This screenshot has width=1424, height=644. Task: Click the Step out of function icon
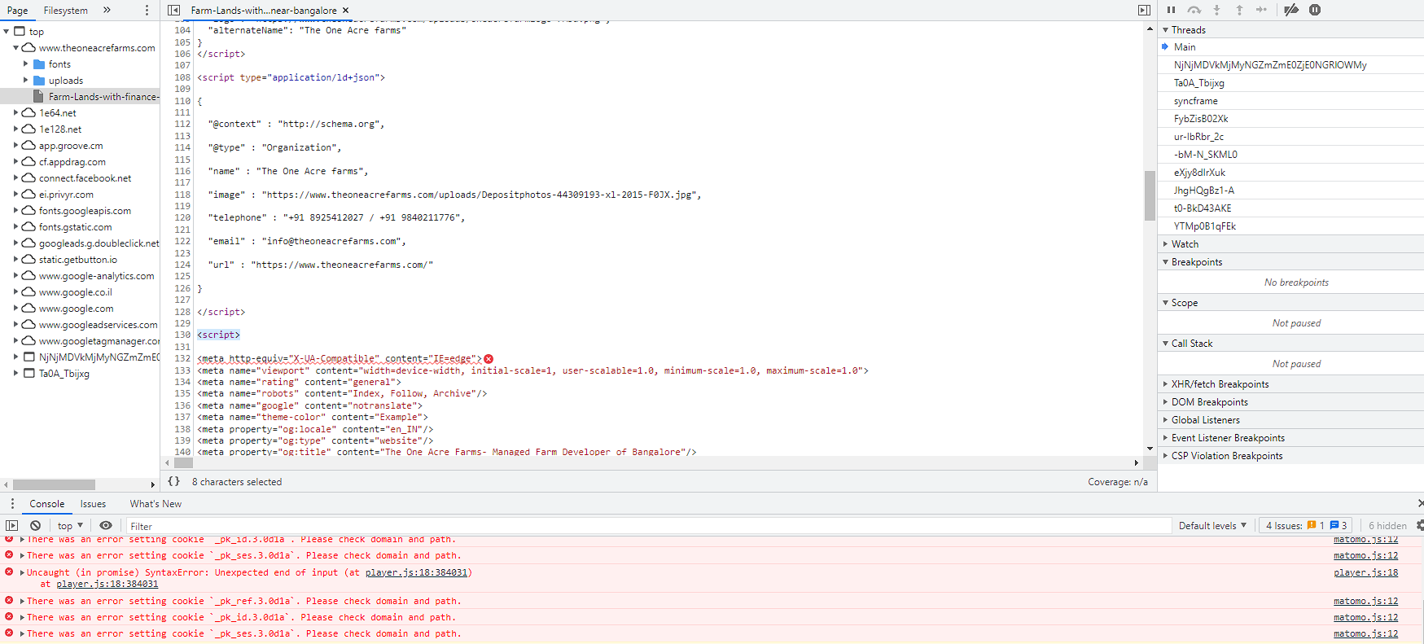1239,10
